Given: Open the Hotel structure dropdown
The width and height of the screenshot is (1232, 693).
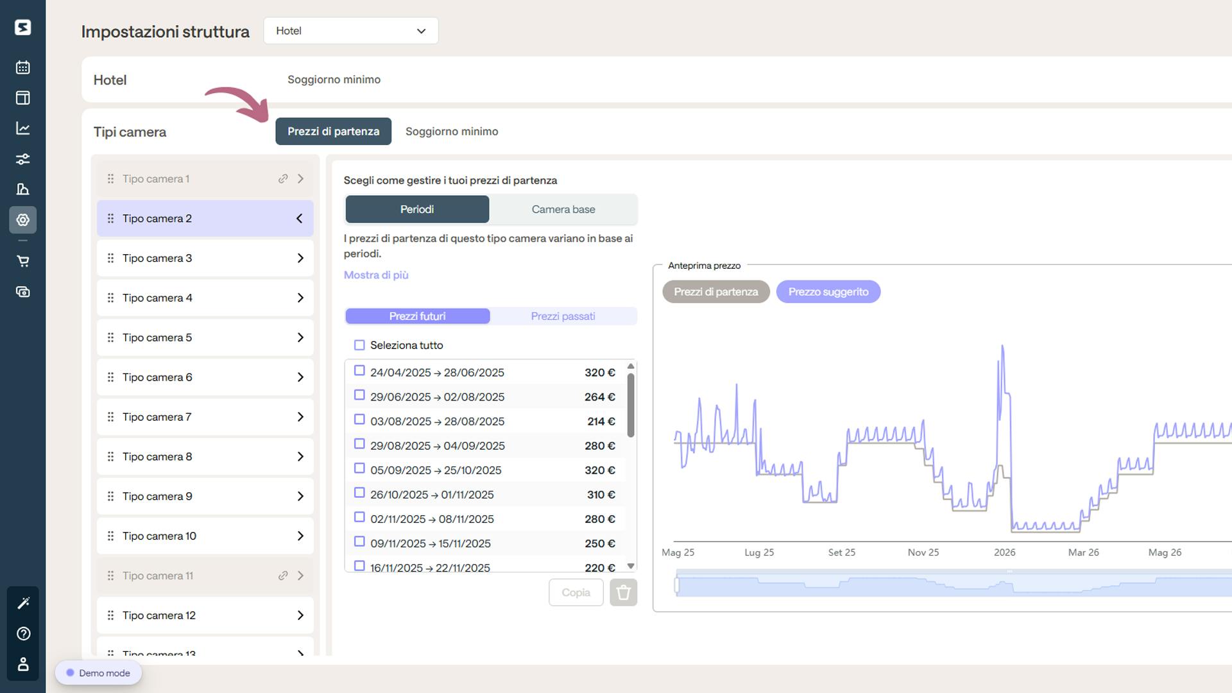Looking at the screenshot, I should pyautogui.click(x=350, y=31).
